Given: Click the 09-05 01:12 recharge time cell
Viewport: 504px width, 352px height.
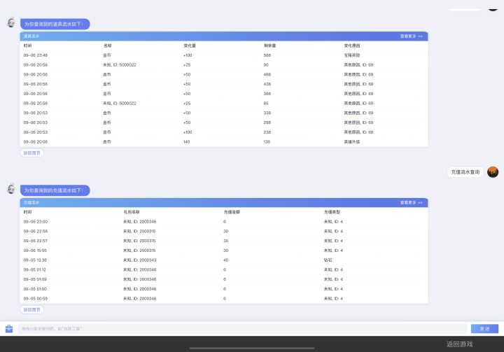Looking at the screenshot, I should (x=35, y=269).
